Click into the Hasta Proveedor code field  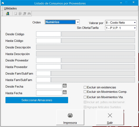point(48,67)
